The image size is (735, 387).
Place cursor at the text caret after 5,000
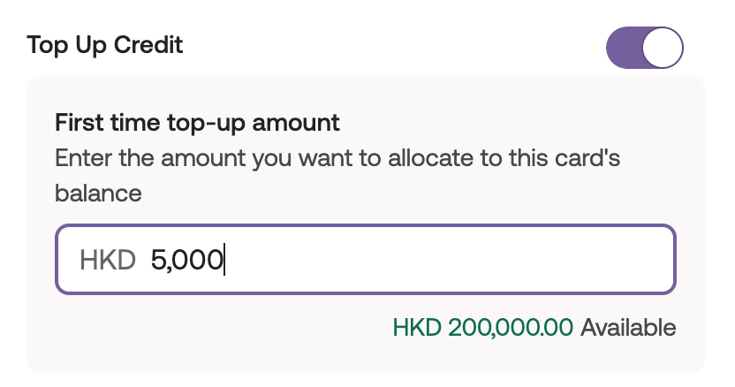coord(224,260)
